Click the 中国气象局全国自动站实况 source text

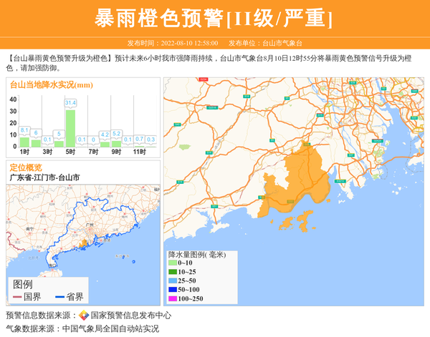110,328
